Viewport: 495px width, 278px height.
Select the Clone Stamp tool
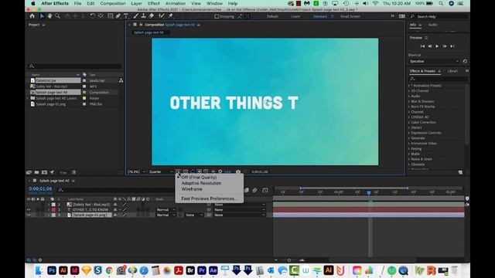click(144, 15)
